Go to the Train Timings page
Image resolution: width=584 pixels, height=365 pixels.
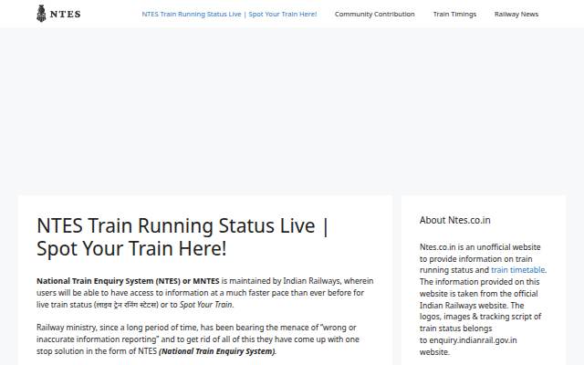tap(454, 15)
